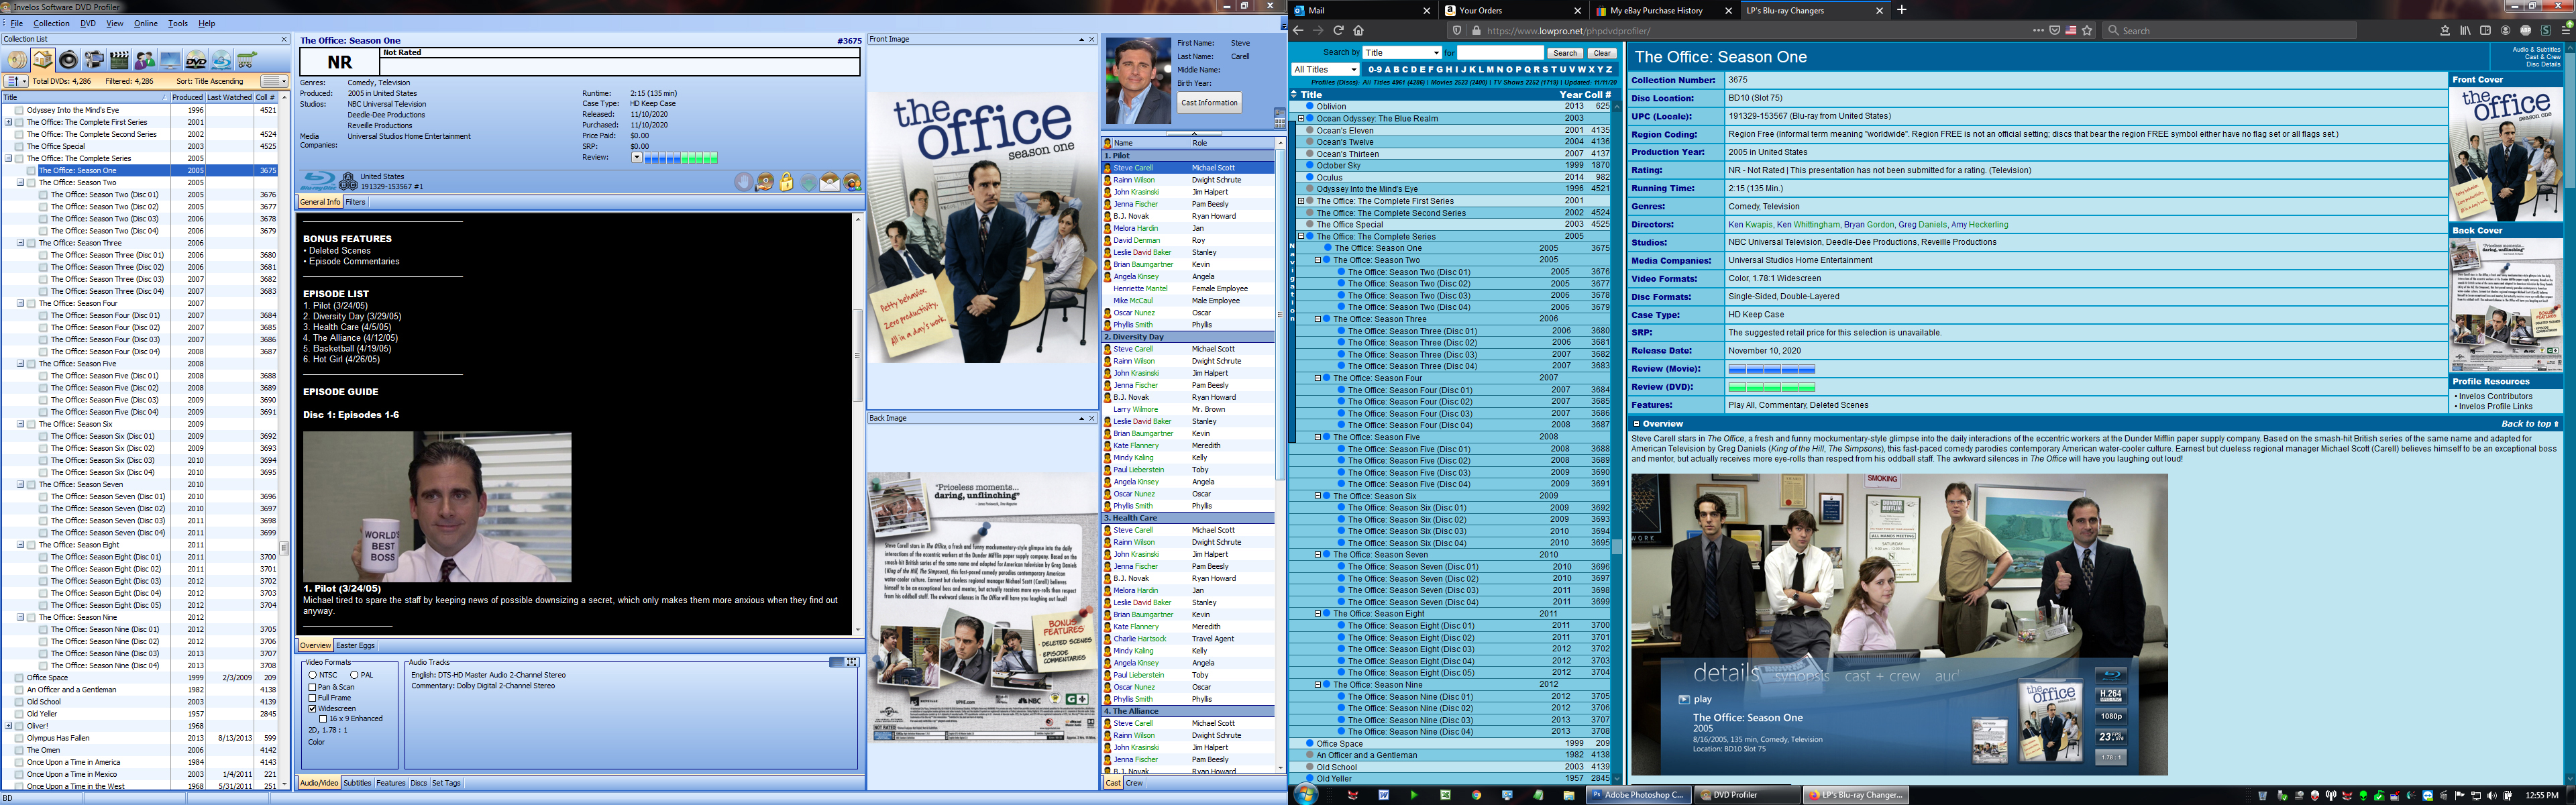Open the Collection menu
Screen dimensions: 2576x805
(x=51, y=23)
